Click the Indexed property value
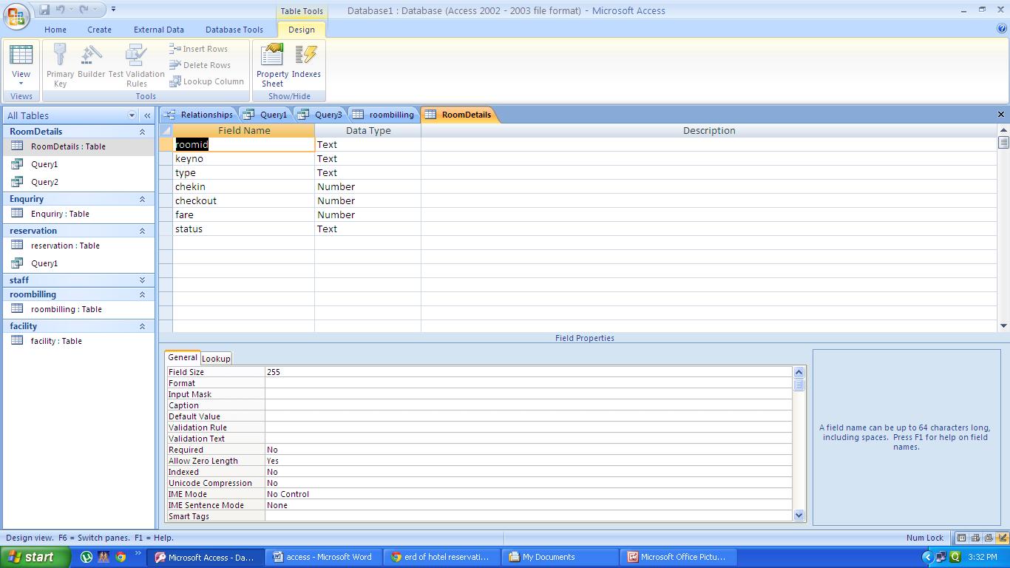Image resolution: width=1010 pixels, height=568 pixels. click(x=528, y=472)
